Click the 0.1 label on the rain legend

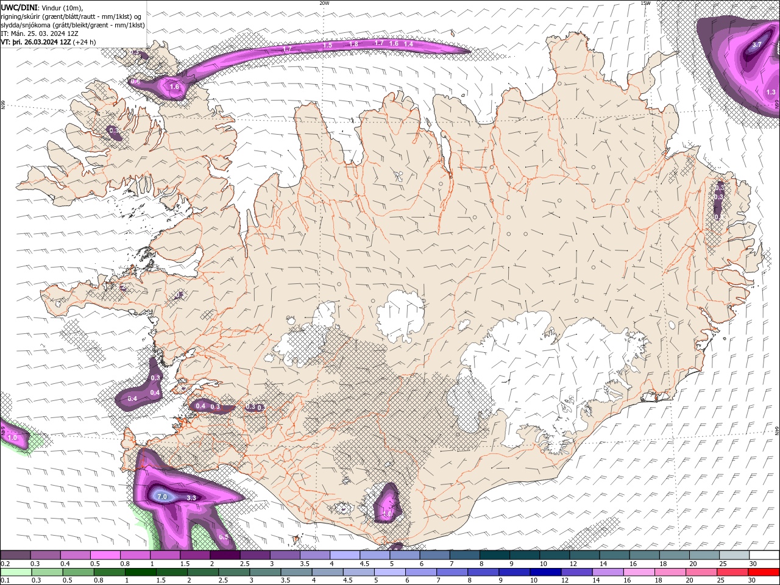4,581
